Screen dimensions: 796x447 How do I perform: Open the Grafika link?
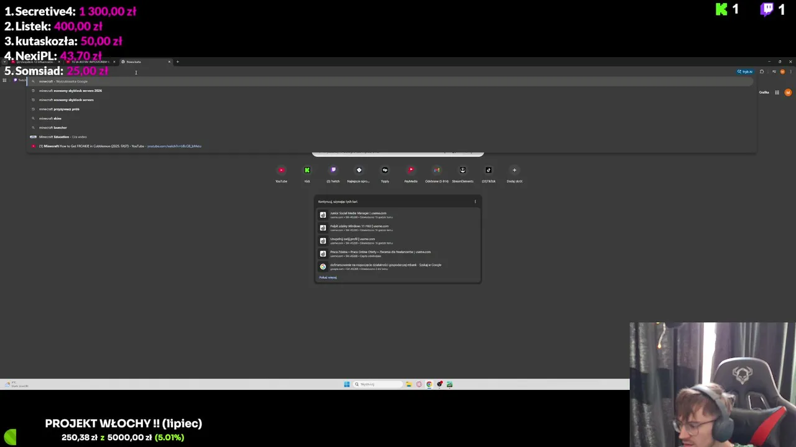tap(764, 93)
